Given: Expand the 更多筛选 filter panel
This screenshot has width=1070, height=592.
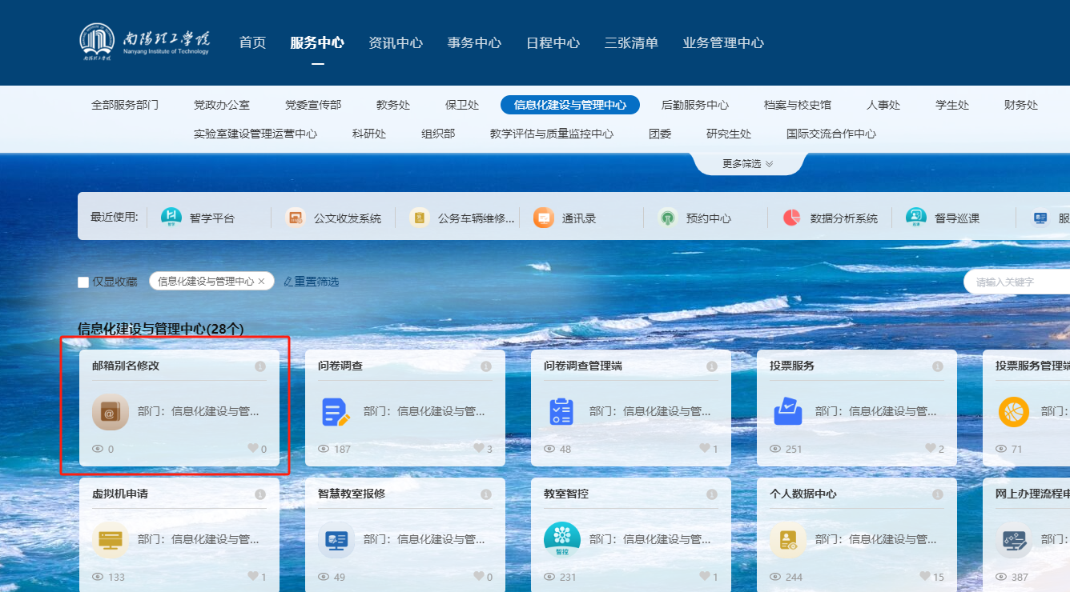Looking at the screenshot, I should pyautogui.click(x=747, y=163).
